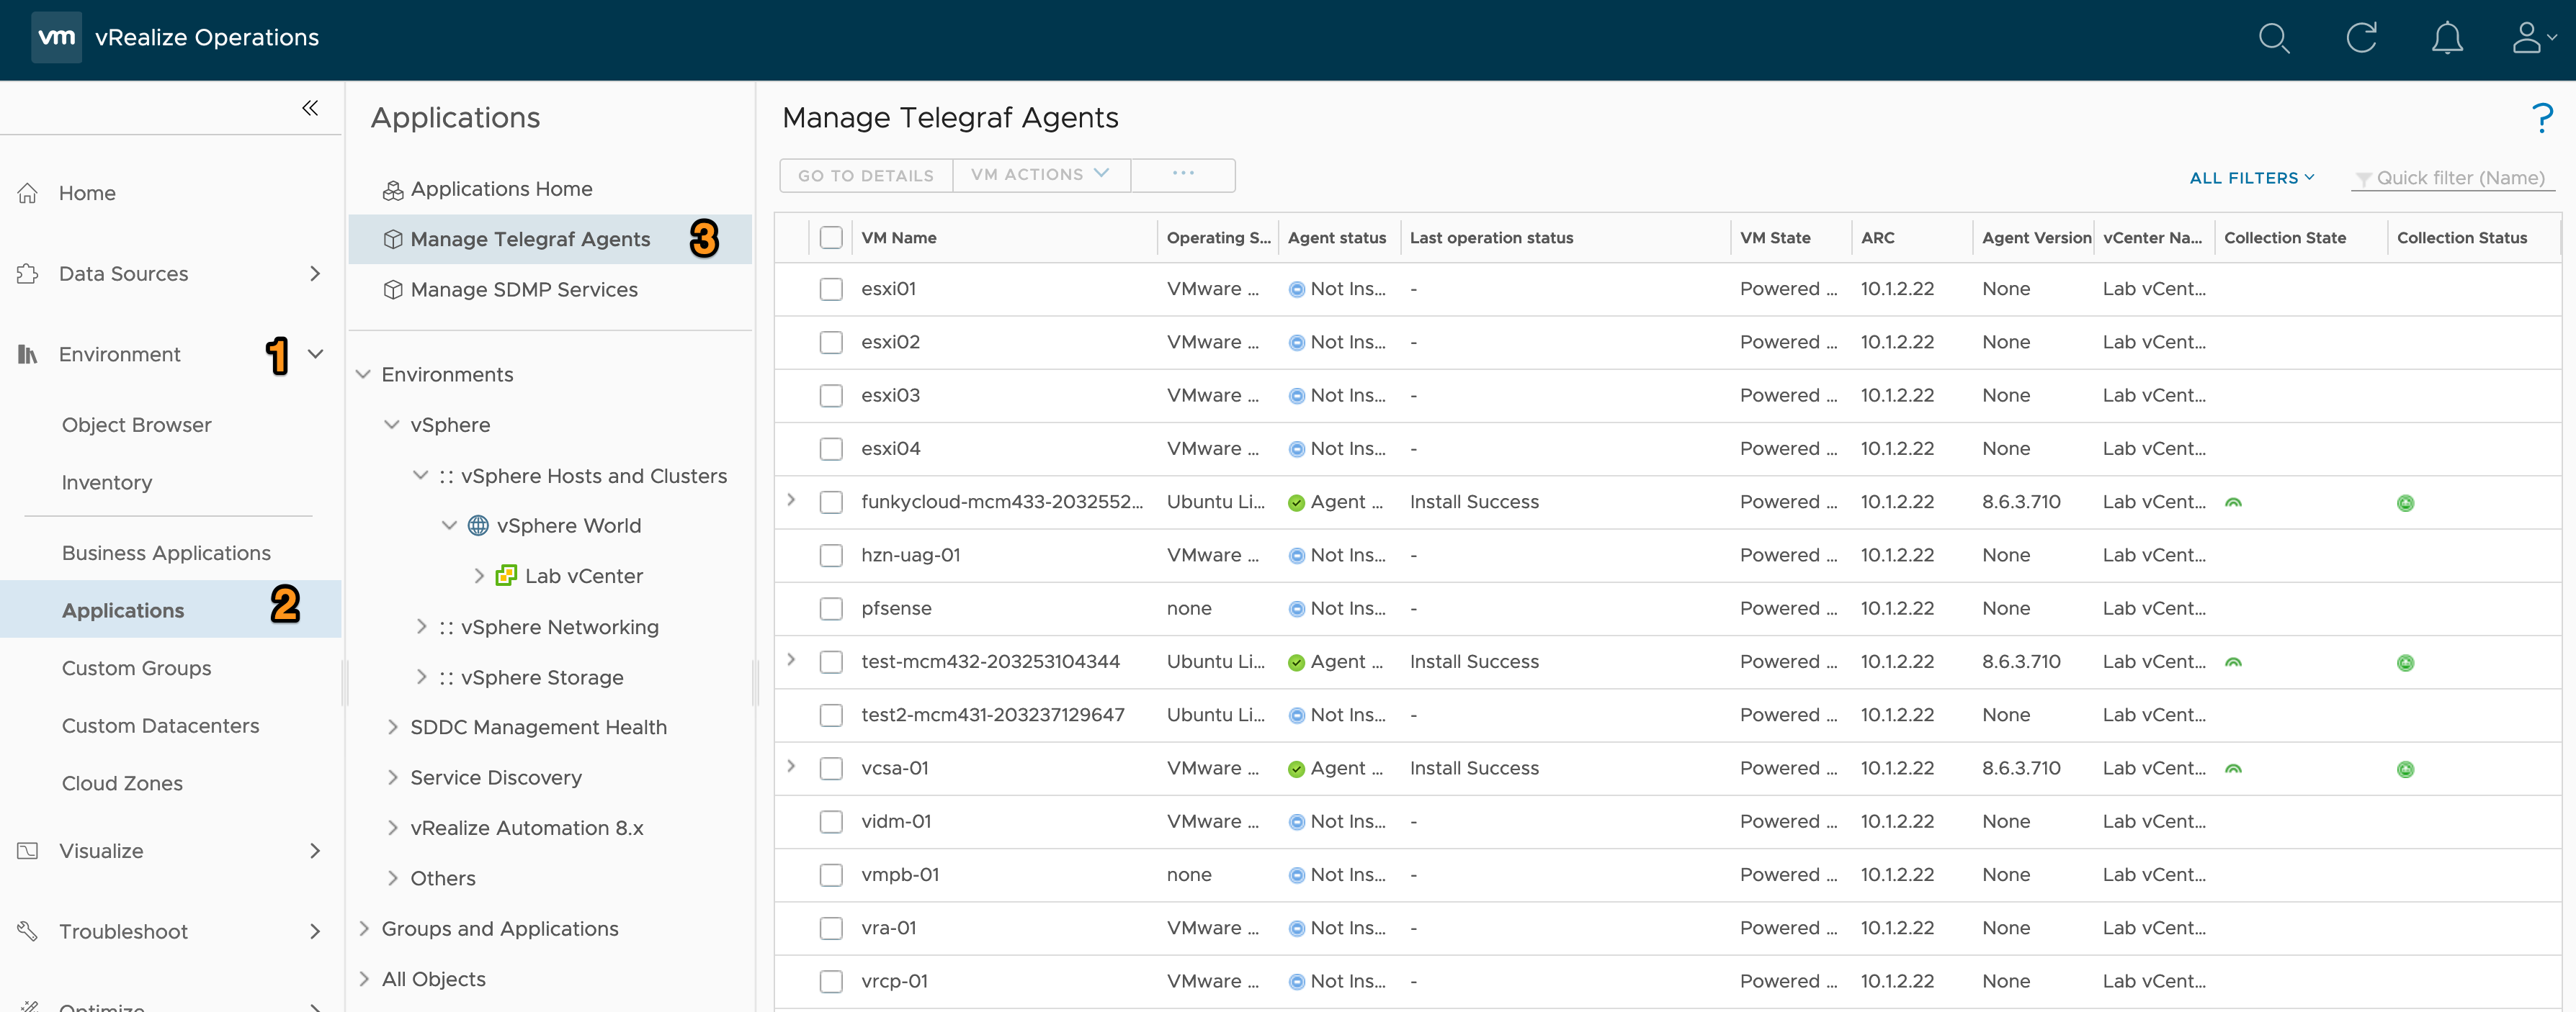Click collection state icon for funkycloud row
Image resolution: width=2576 pixels, height=1012 pixels.
[x=2233, y=502]
